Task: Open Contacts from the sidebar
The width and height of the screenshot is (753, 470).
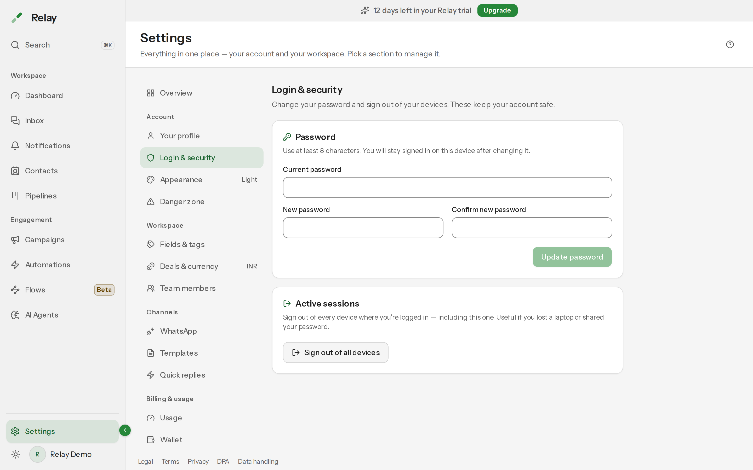Action: point(62,171)
